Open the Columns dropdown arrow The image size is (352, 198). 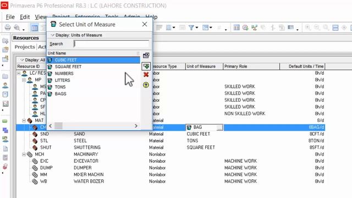click(x=174, y=28)
